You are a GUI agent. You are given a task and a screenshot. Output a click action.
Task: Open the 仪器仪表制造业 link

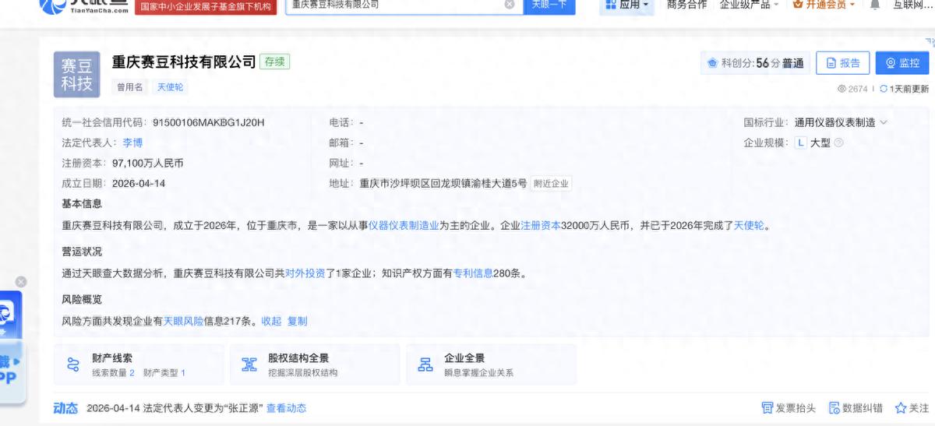404,226
